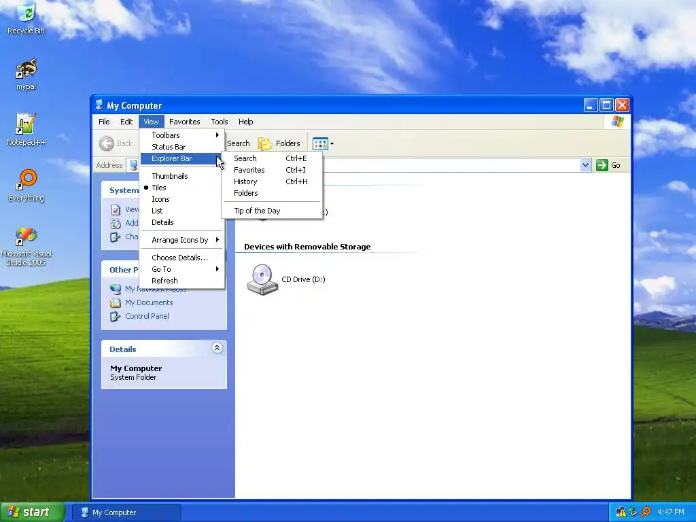
Task: Open the Control Panel link
Action: click(147, 317)
